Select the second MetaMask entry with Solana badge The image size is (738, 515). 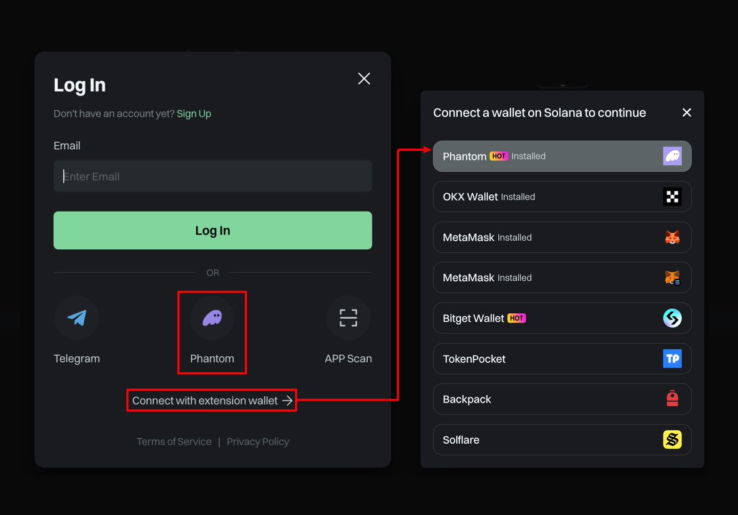click(x=561, y=278)
